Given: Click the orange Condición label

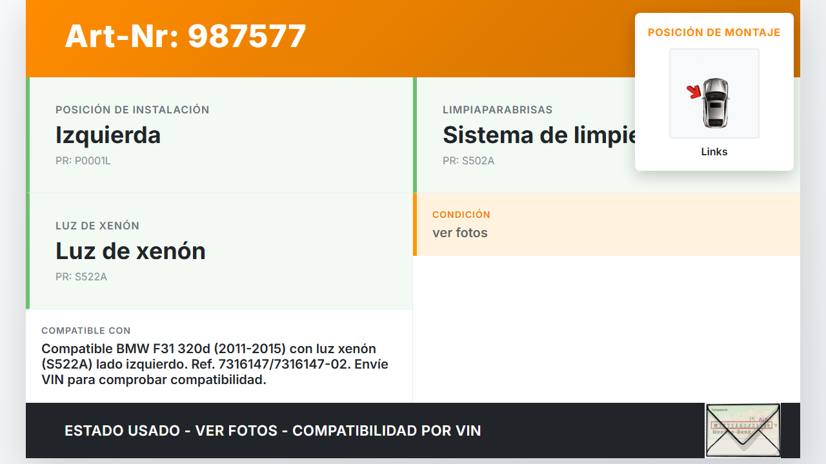Looking at the screenshot, I should (461, 215).
